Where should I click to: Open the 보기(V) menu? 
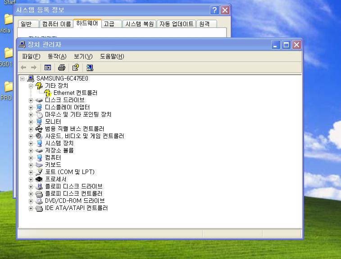tap(83, 57)
